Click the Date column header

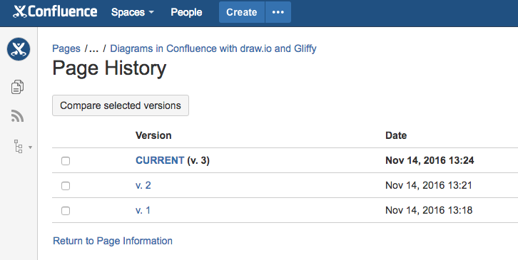[396, 135]
